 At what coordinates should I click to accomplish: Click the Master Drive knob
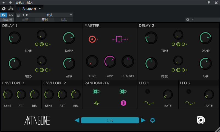92,61
